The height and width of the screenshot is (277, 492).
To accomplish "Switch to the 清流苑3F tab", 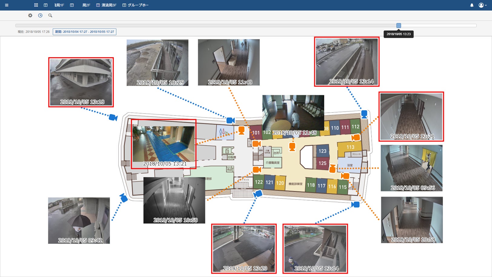I will coord(106,5).
